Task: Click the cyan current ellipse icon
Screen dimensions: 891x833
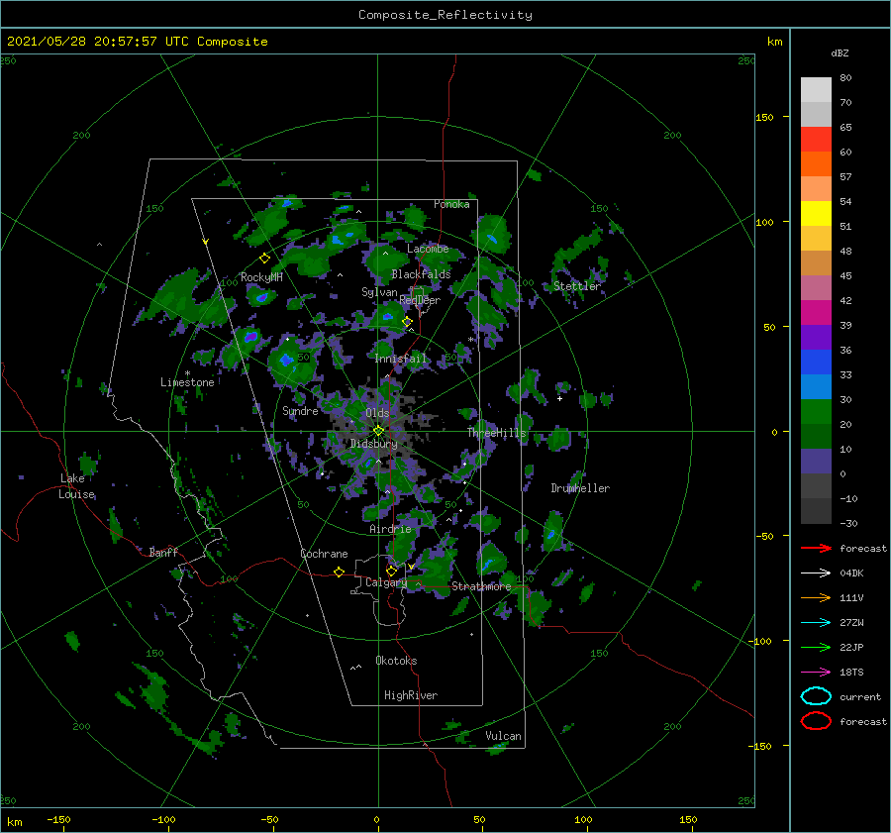Action: pyautogui.click(x=816, y=696)
